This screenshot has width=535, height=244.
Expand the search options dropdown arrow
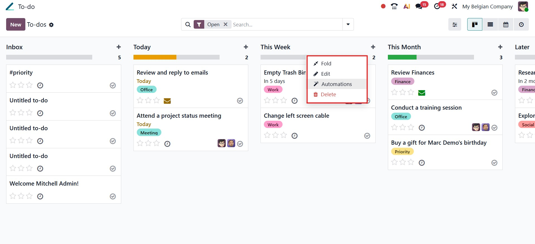348,24
